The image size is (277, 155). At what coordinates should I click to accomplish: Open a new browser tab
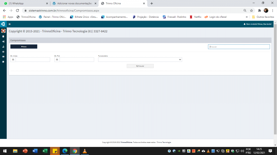[151, 3]
